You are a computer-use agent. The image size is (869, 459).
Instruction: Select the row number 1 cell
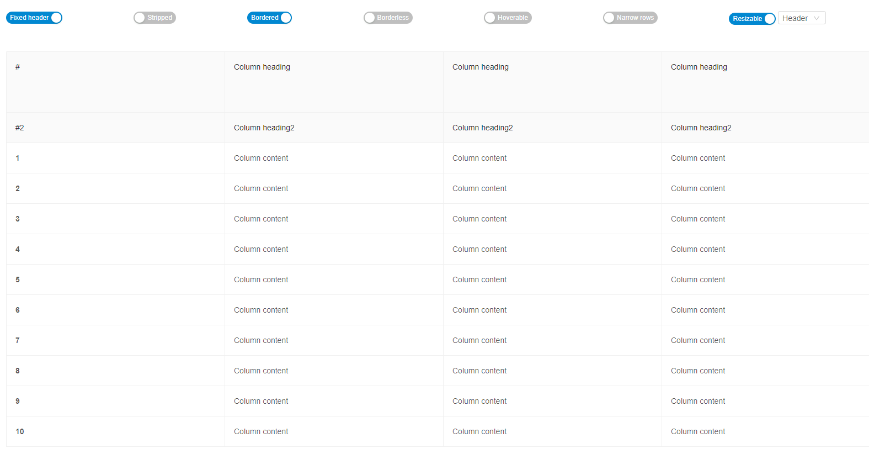click(x=115, y=158)
